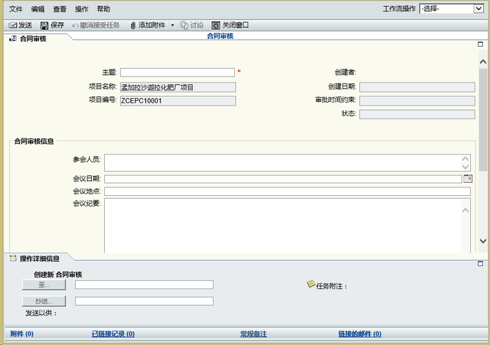Click the 项目名称 field
This screenshot has height=345, width=490.
[x=178, y=87]
